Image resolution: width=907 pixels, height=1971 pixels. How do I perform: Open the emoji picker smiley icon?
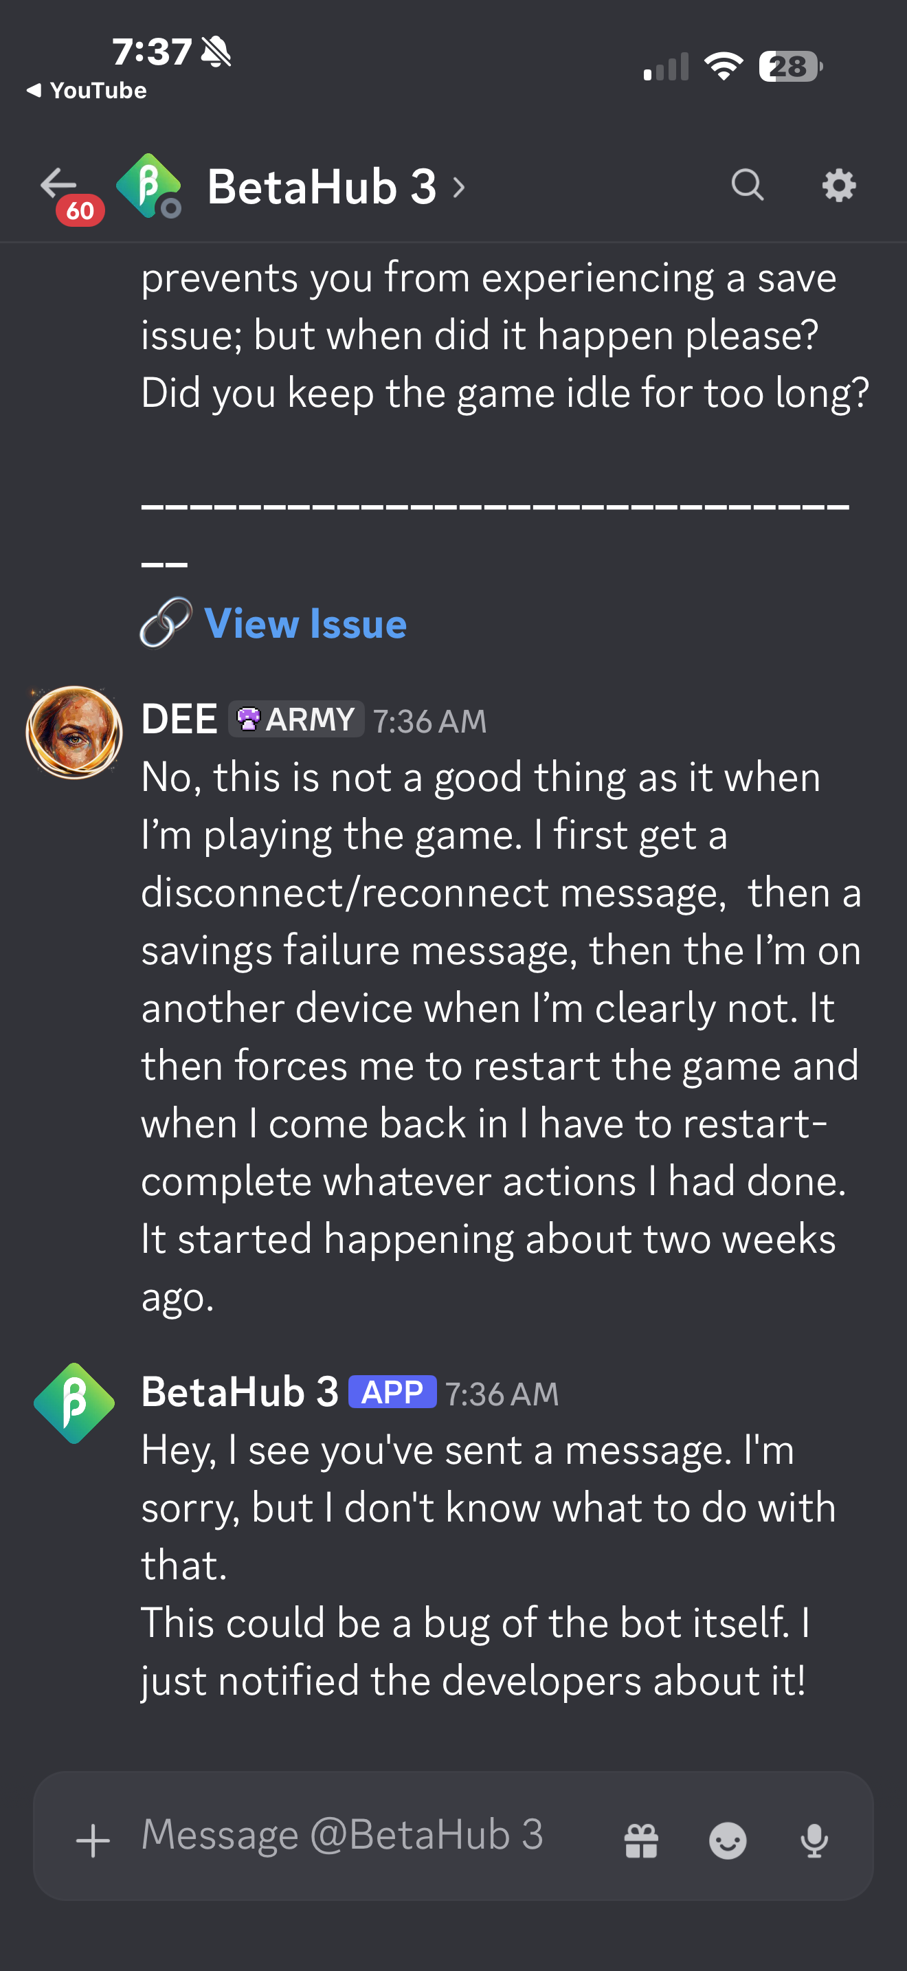[x=727, y=1840]
